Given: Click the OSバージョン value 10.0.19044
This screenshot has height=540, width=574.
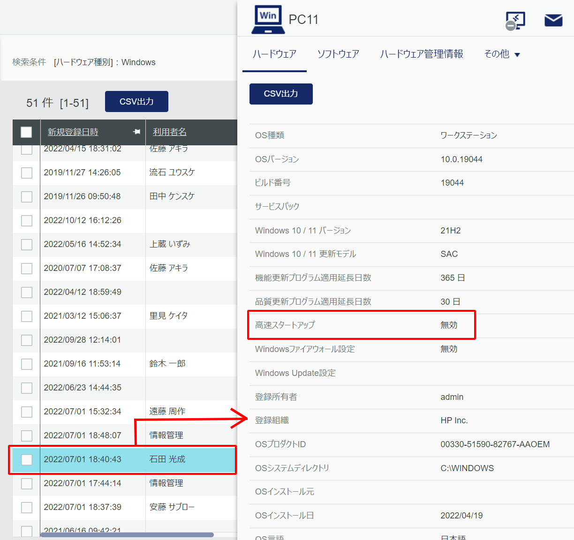Looking at the screenshot, I should click(x=461, y=159).
